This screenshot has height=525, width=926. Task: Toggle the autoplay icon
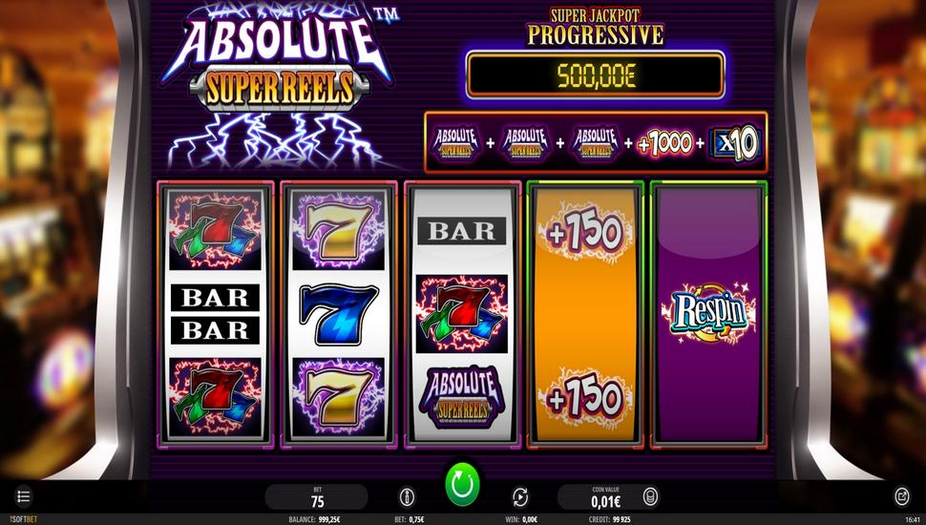[x=519, y=497]
